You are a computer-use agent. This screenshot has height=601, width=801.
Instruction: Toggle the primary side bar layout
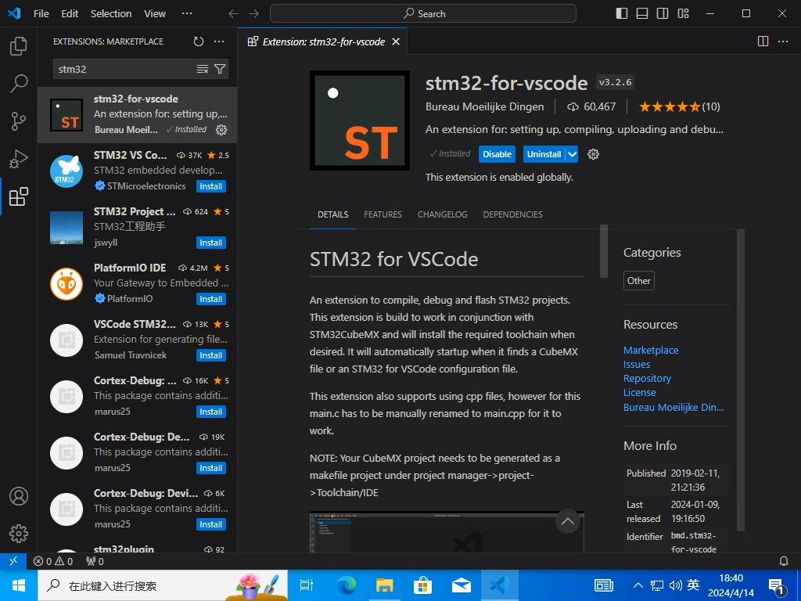(622, 13)
